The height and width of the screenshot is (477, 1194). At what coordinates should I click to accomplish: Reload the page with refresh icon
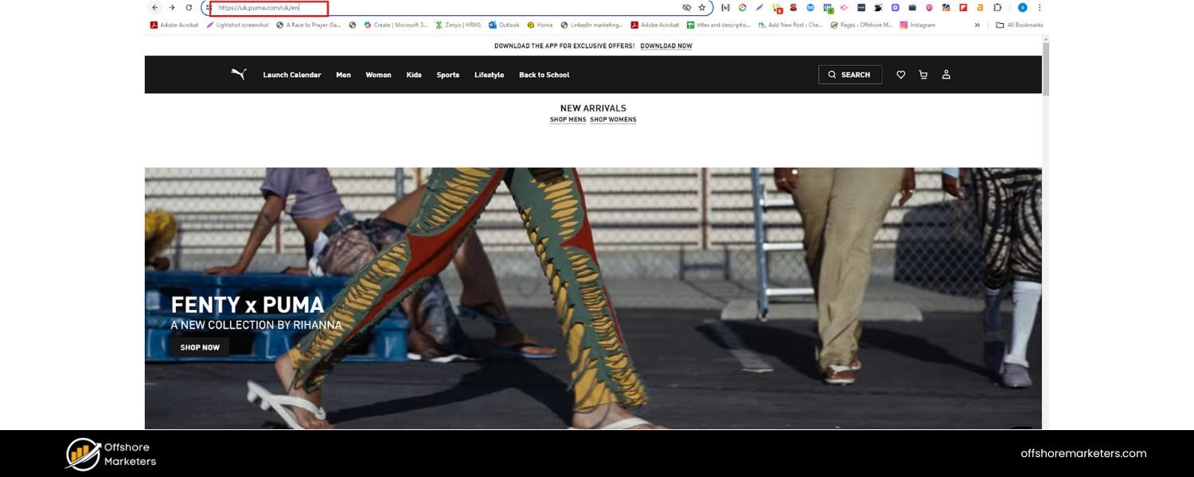point(189,8)
